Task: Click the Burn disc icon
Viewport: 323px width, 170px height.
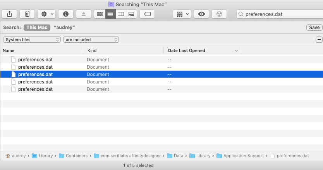Action: pos(219,14)
